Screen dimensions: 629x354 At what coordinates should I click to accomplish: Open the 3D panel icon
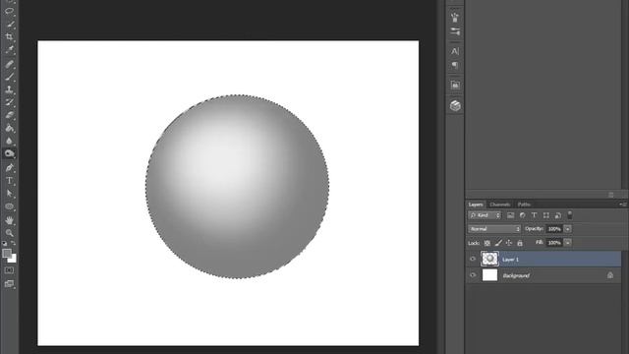click(455, 105)
